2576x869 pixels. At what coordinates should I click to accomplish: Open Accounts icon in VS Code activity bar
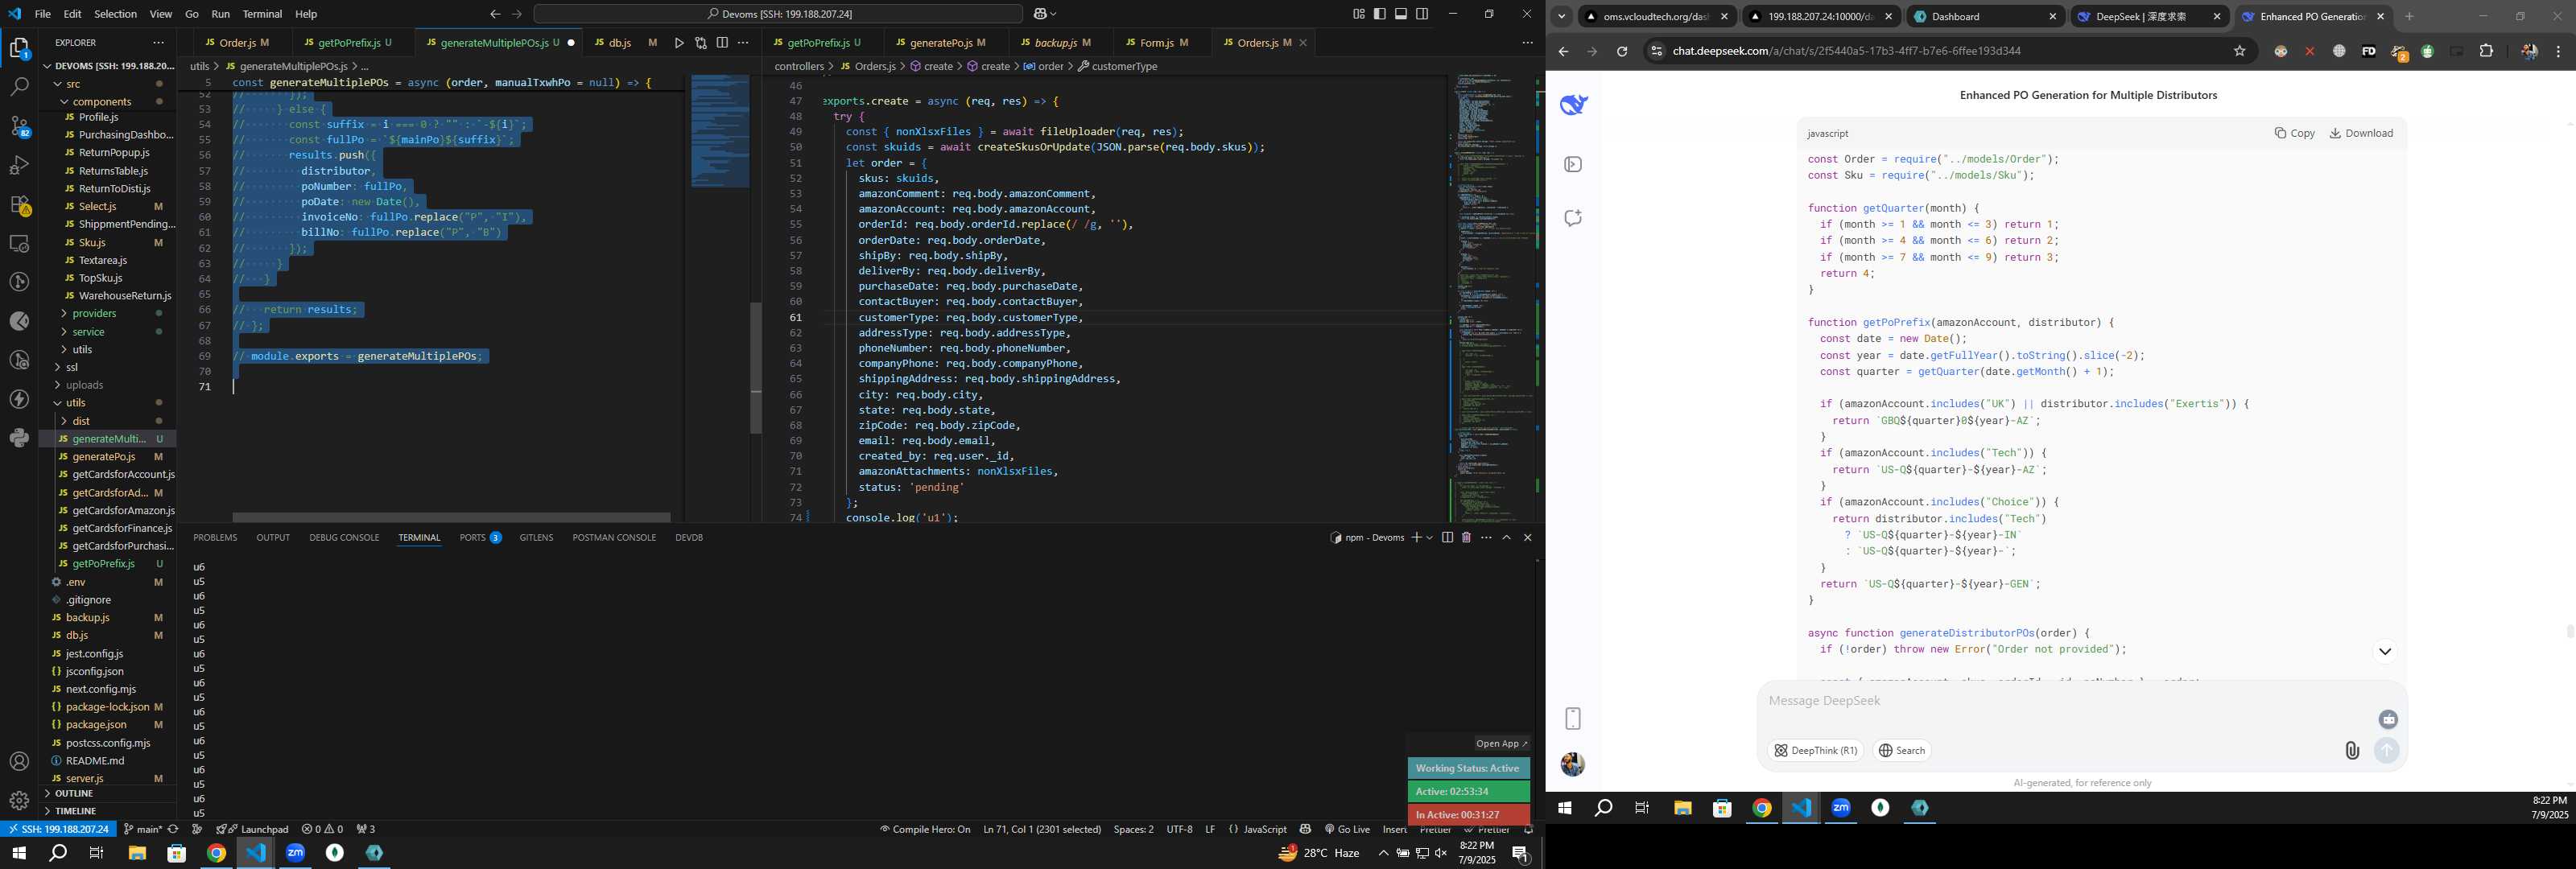(19, 762)
